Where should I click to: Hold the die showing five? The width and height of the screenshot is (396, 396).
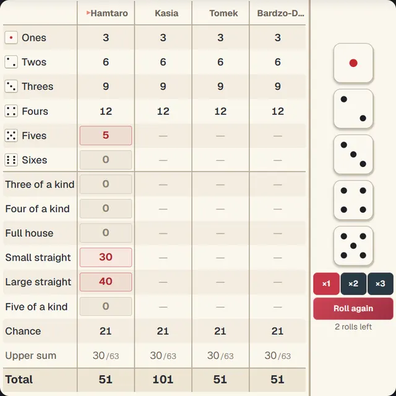[x=353, y=246]
